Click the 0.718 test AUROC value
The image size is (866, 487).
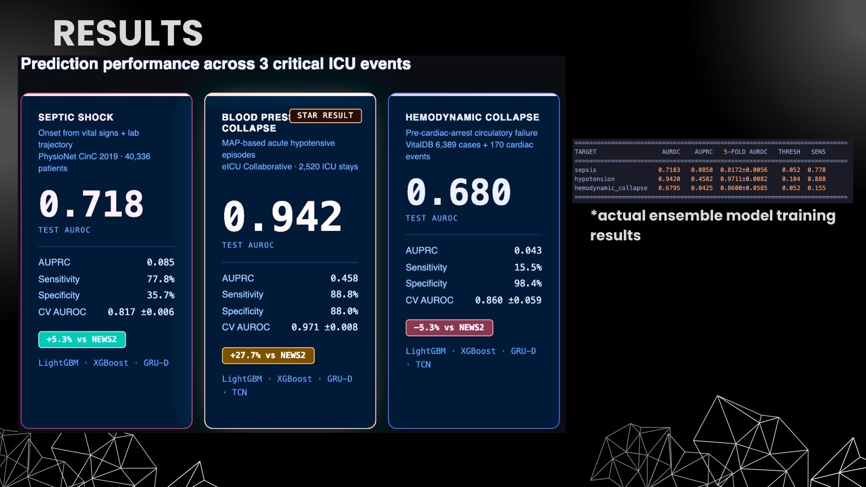[91, 204]
